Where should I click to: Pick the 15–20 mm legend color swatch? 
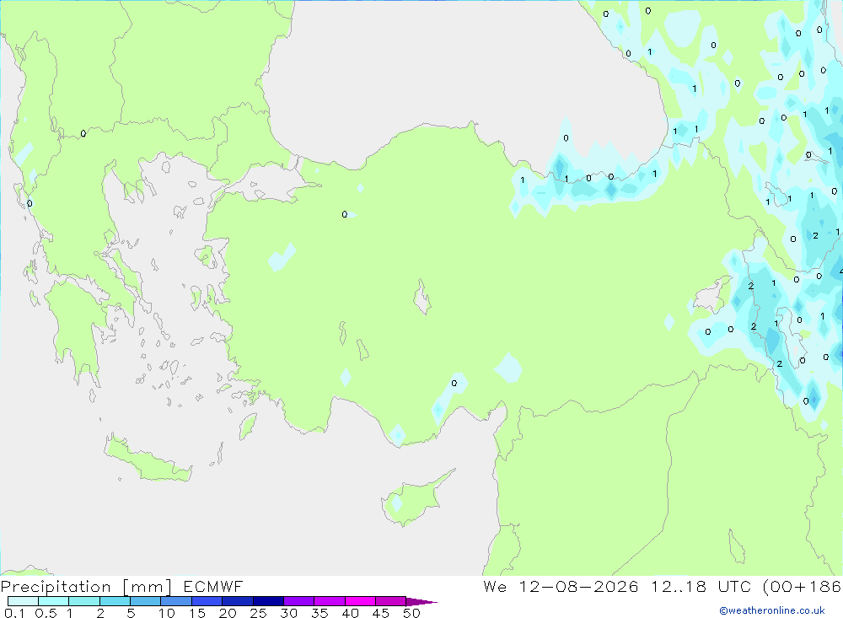(x=207, y=601)
